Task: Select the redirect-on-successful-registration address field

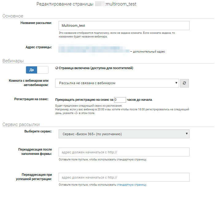Action: pos(124,177)
